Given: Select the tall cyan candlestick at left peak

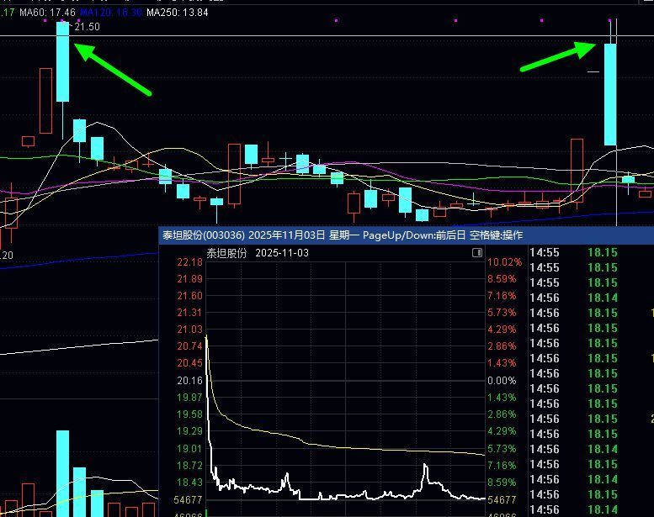Looking at the screenshot, I should coord(62,63).
